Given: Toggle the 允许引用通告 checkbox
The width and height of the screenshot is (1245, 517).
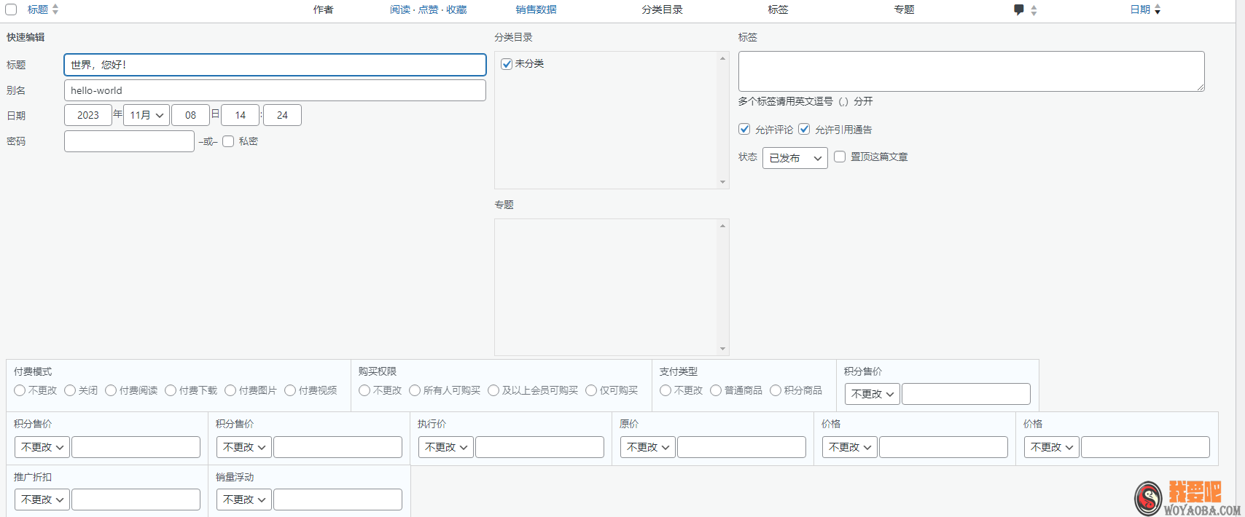Looking at the screenshot, I should pos(804,129).
